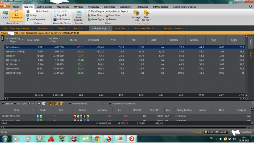Open More Filters in Filters group
The image size is (254, 167).
pos(95,15)
